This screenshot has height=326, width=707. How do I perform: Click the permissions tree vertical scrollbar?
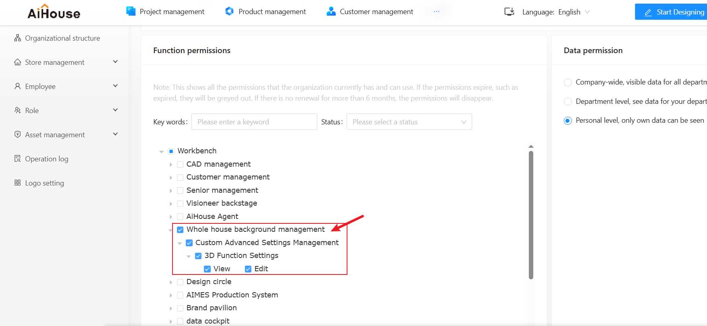click(x=531, y=215)
